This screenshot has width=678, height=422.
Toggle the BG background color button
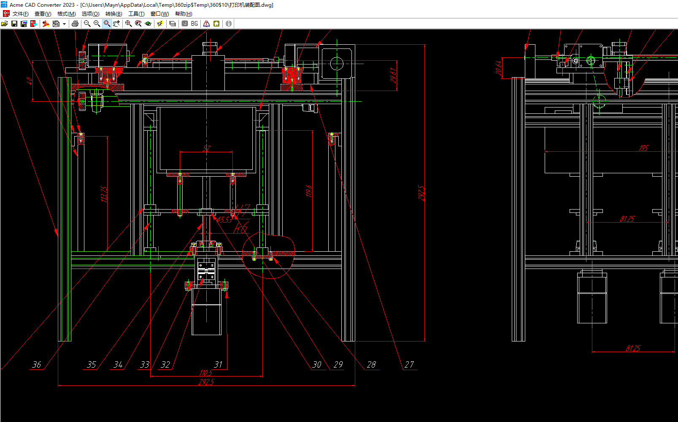[194, 24]
